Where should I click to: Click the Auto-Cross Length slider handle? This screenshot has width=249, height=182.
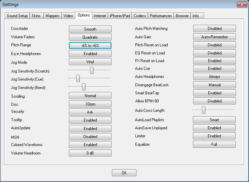click(x=204, y=110)
